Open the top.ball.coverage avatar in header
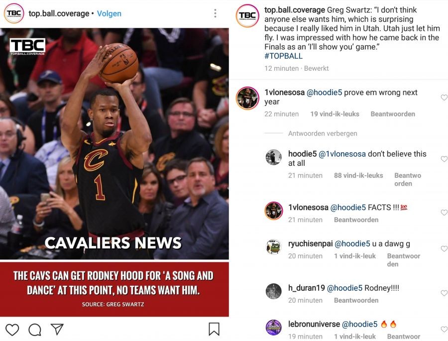448x341 pixels. point(14,13)
